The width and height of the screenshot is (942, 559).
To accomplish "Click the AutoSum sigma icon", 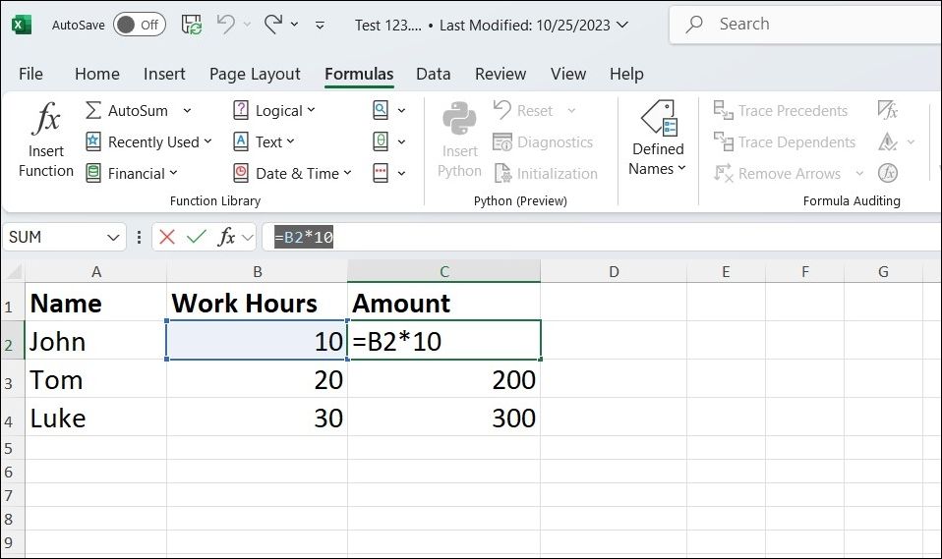I will (93, 110).
